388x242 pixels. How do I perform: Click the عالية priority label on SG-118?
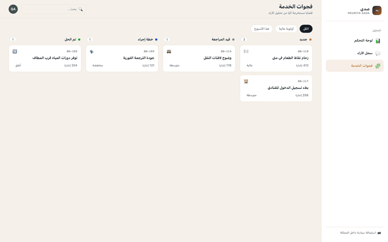pos(249,66)
